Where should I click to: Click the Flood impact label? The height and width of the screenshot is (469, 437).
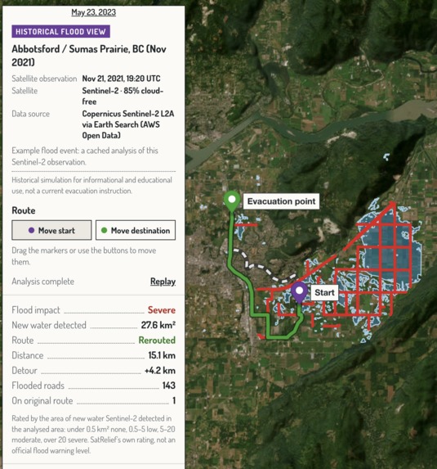click(x=36, y=310)
